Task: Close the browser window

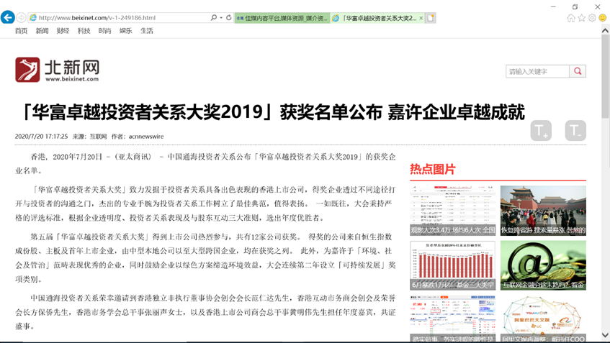Action: pos(598,6)
